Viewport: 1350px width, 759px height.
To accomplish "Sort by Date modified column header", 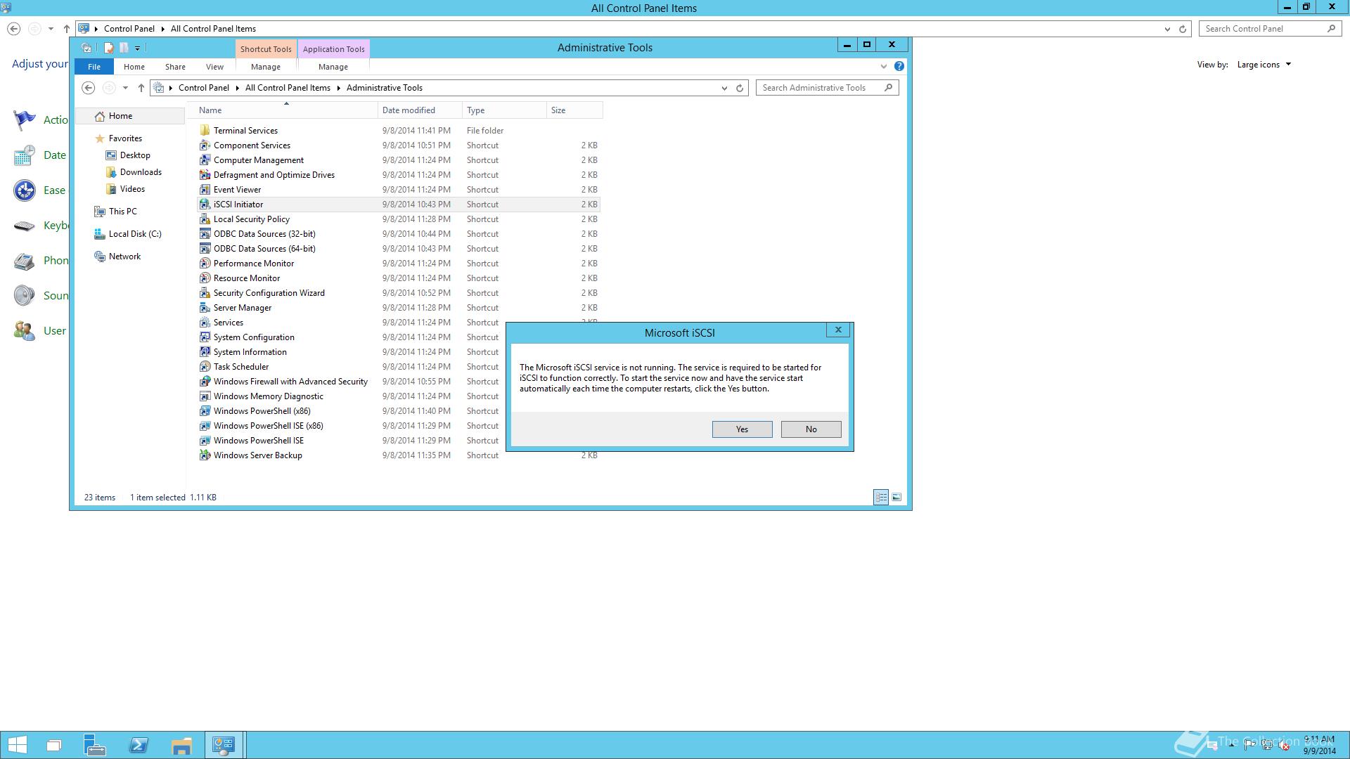I will click(x=420, y=110).
